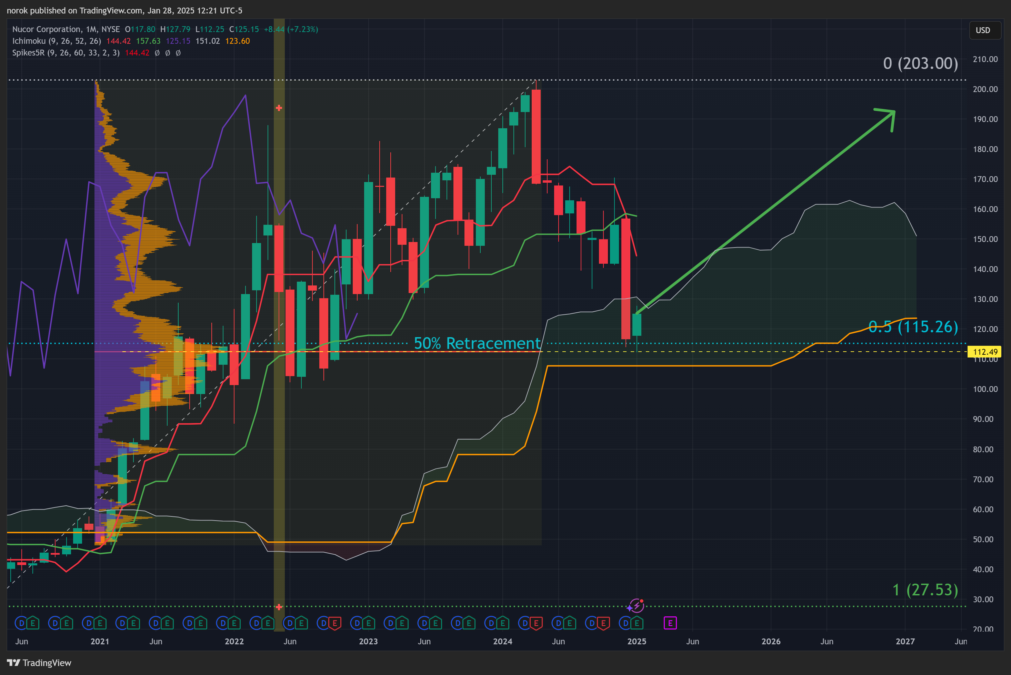
Task: Click the TradingView logo in the footer
Action: (39, 663)
